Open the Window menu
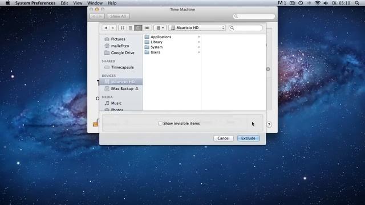Screen dimensions: 365x205 [95, 3]
